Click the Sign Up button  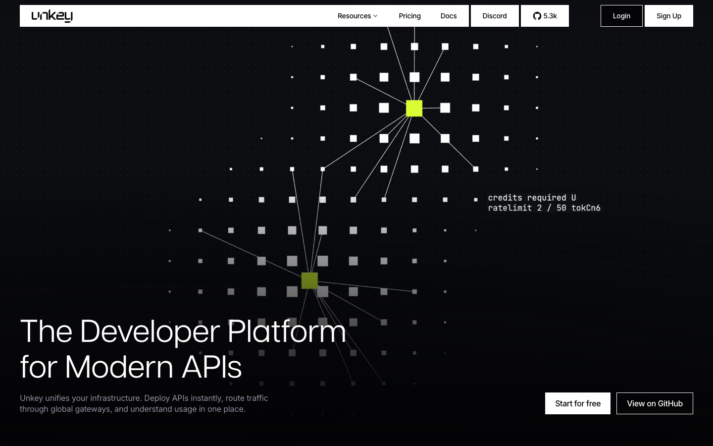669,16
